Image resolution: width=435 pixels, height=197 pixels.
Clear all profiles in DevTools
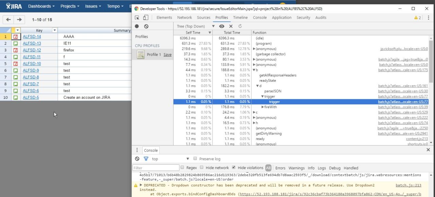tap(146, 26)
